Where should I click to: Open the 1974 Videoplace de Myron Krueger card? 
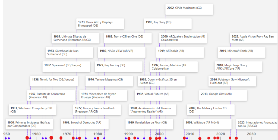pyautogui.click(x=103, y=95)
